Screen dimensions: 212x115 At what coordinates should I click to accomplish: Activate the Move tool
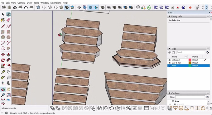click(3, 55)
